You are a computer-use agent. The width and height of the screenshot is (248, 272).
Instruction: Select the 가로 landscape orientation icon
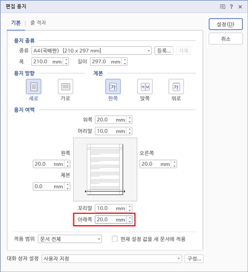click(65, 87)
